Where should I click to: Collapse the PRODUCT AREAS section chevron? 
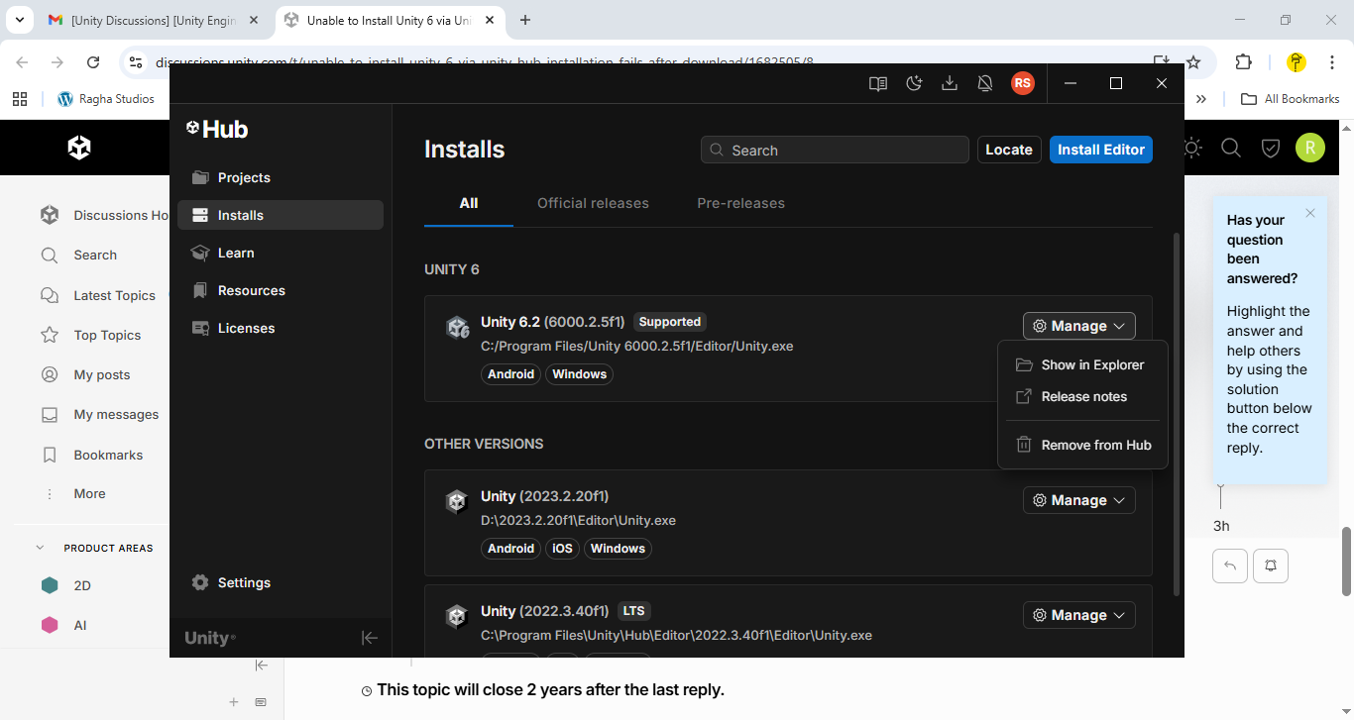[40, 547]
